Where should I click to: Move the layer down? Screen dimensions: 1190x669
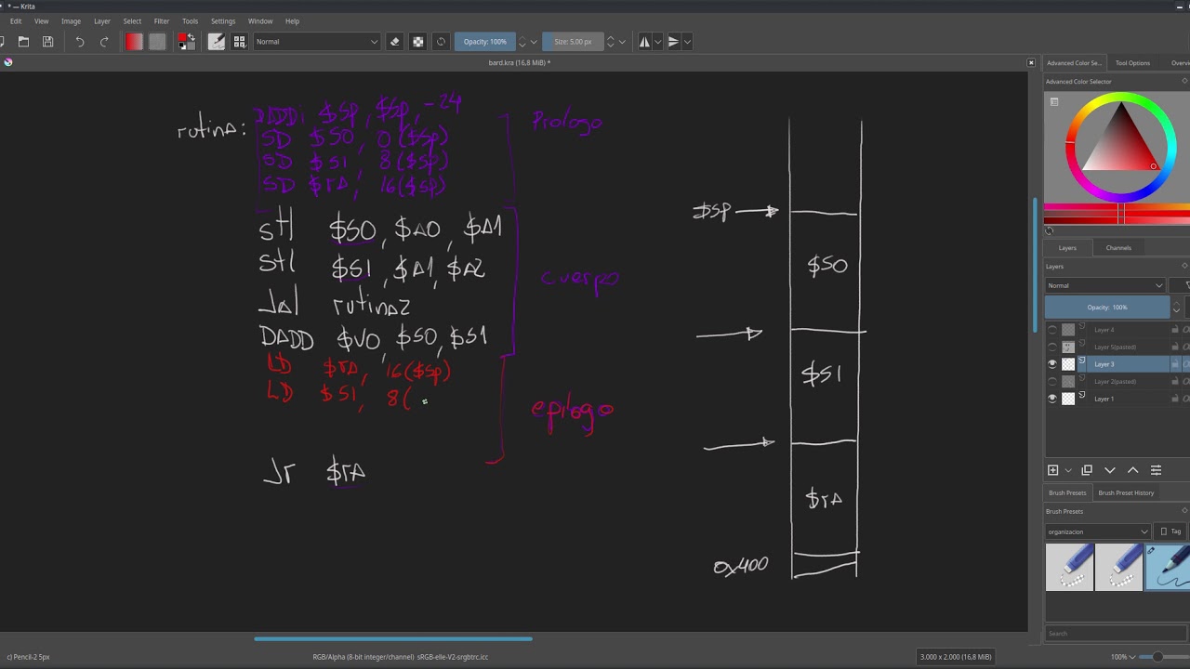pyautogui.click(x=1110, y=470)
